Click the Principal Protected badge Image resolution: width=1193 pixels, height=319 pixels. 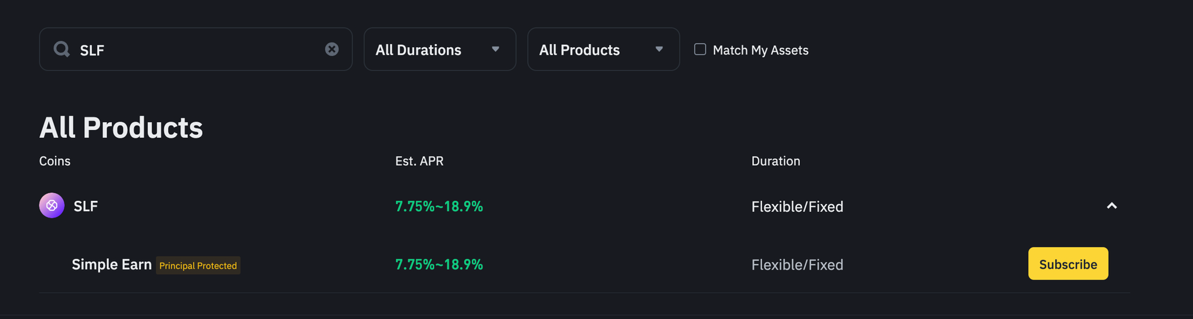pos(198,265)
